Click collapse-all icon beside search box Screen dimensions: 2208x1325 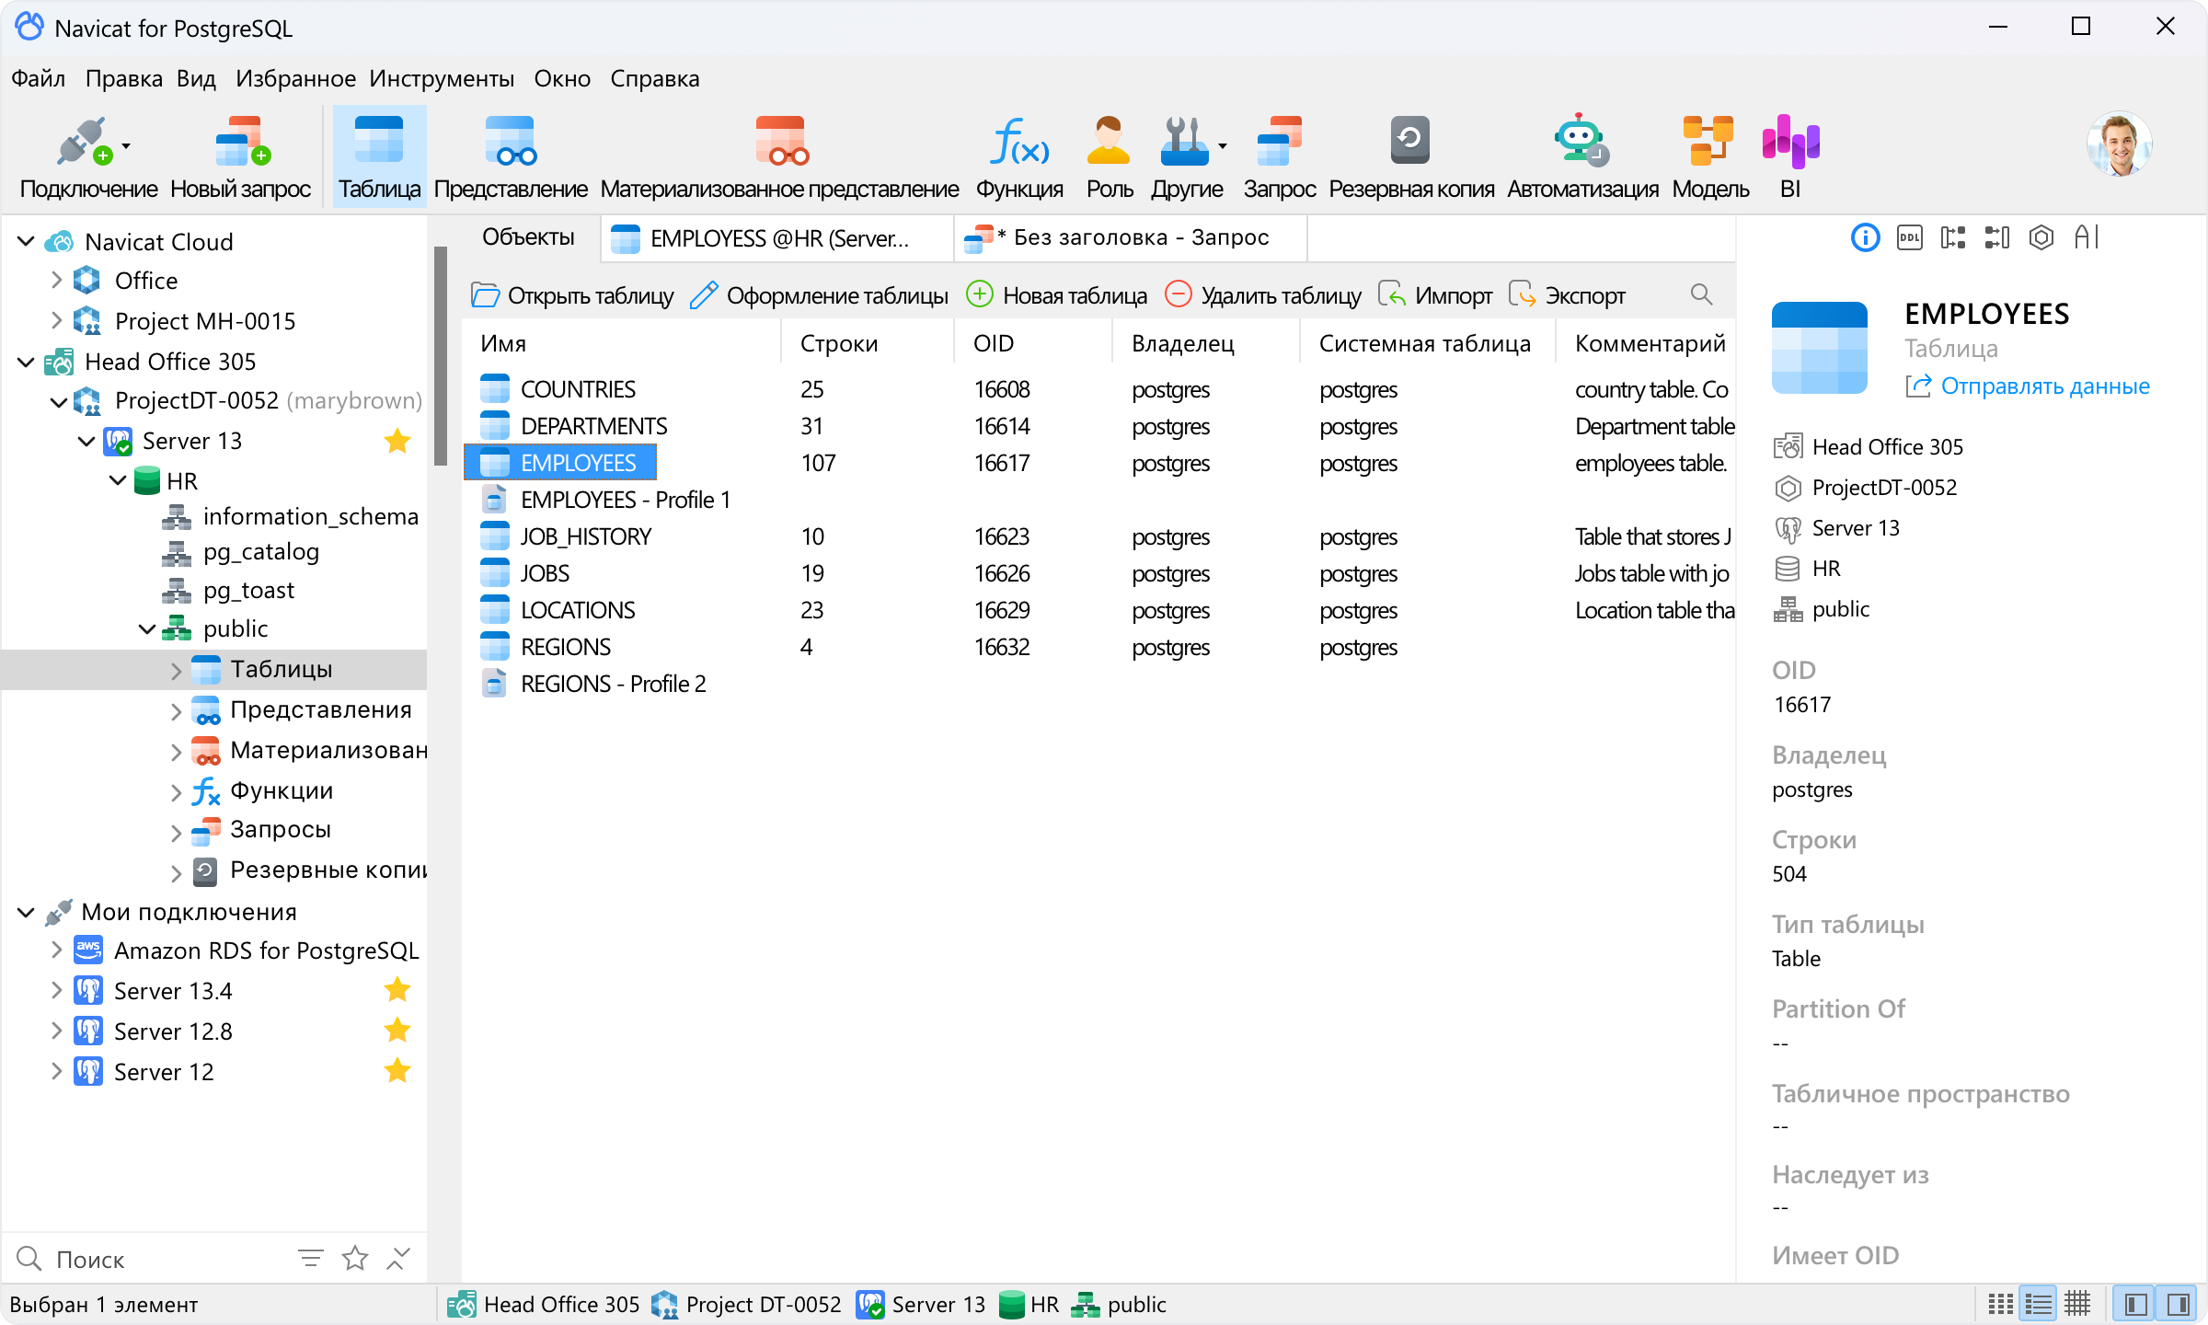(x=397, y=1258)
